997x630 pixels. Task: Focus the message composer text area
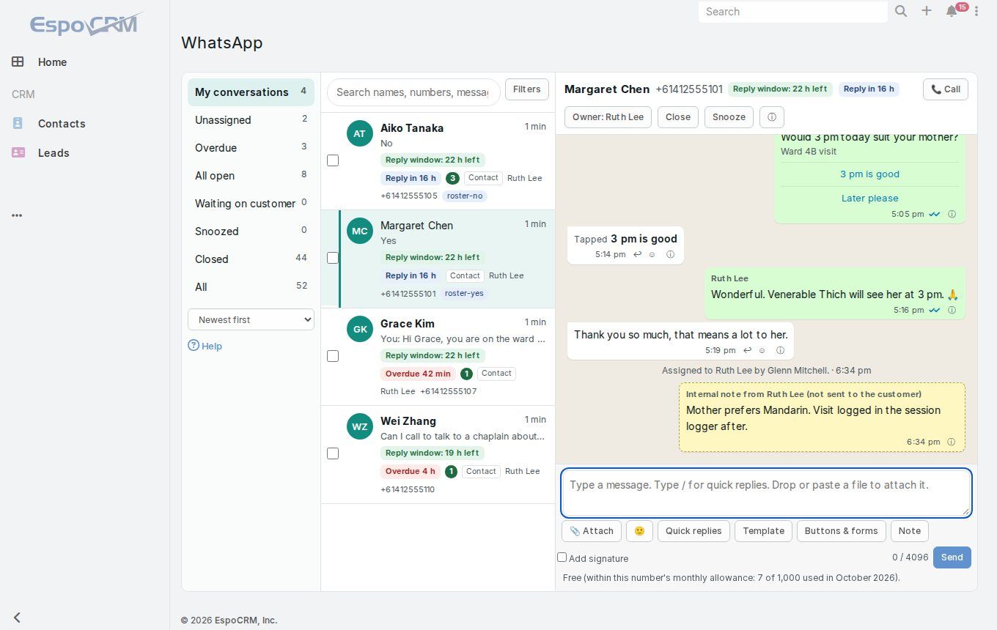(766, 492)
